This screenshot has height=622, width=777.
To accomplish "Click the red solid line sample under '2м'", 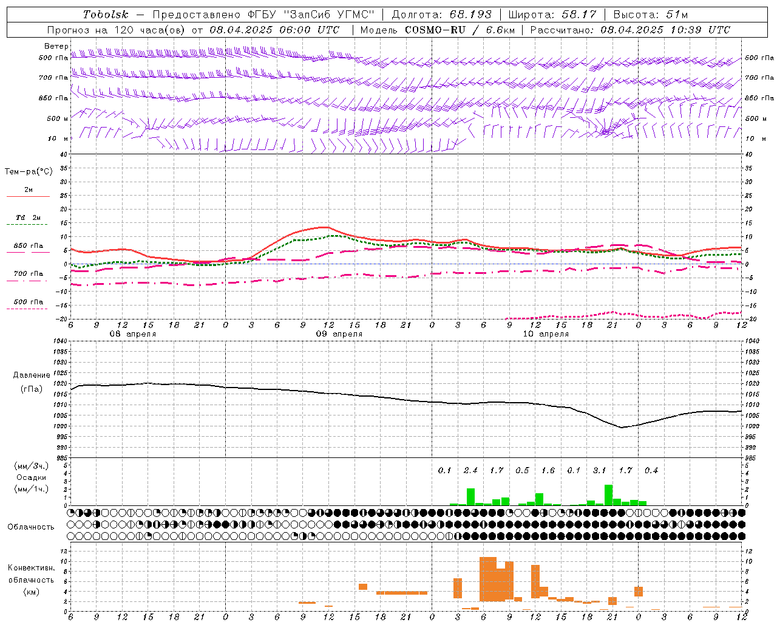I will pos(28,196).
